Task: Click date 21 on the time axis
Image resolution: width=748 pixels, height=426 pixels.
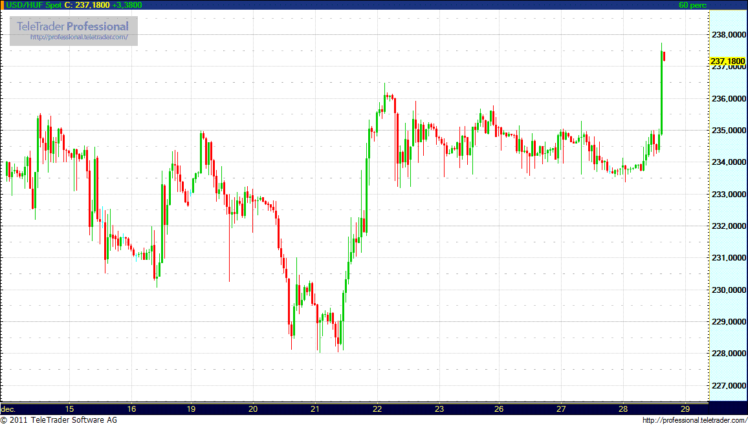Action: [x=315, y=409]
